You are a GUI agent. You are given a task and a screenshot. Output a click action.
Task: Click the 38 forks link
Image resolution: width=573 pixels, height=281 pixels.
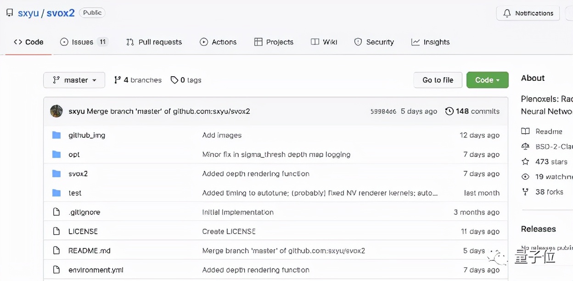(549, 192)
